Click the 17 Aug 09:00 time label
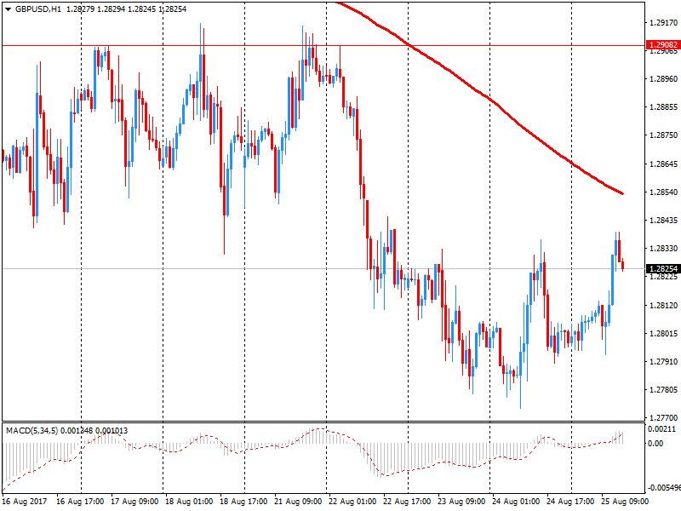 click(x=134, y=502)
